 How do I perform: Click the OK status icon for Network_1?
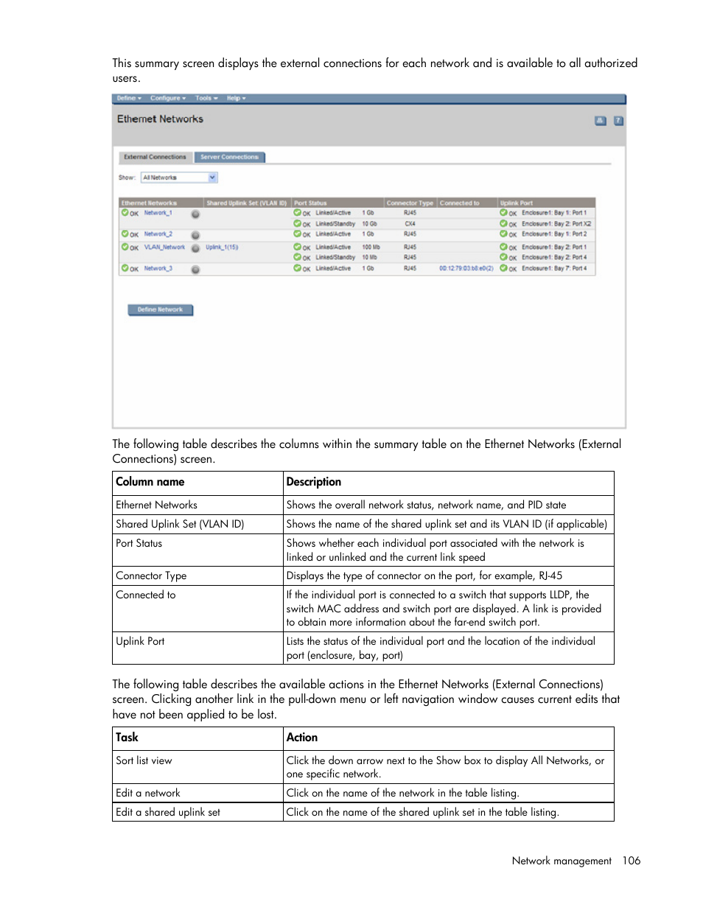pos(125,213)
